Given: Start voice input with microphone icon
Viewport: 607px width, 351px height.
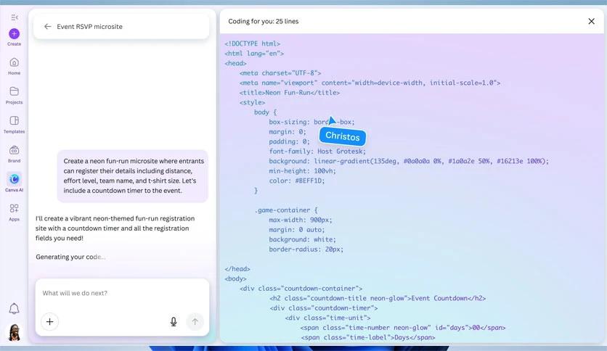Looking at the screenshot, I should [174, 321].
